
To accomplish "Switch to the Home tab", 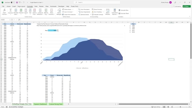I will pyautogui.click(x=8, y=7).
